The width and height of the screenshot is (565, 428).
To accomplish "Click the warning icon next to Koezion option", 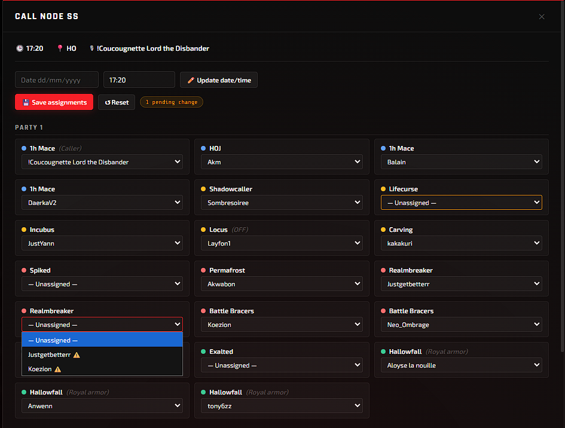I will click(x=57, y=369).
